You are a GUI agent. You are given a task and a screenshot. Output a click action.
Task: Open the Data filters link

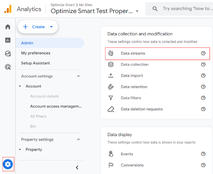point(131,98)
